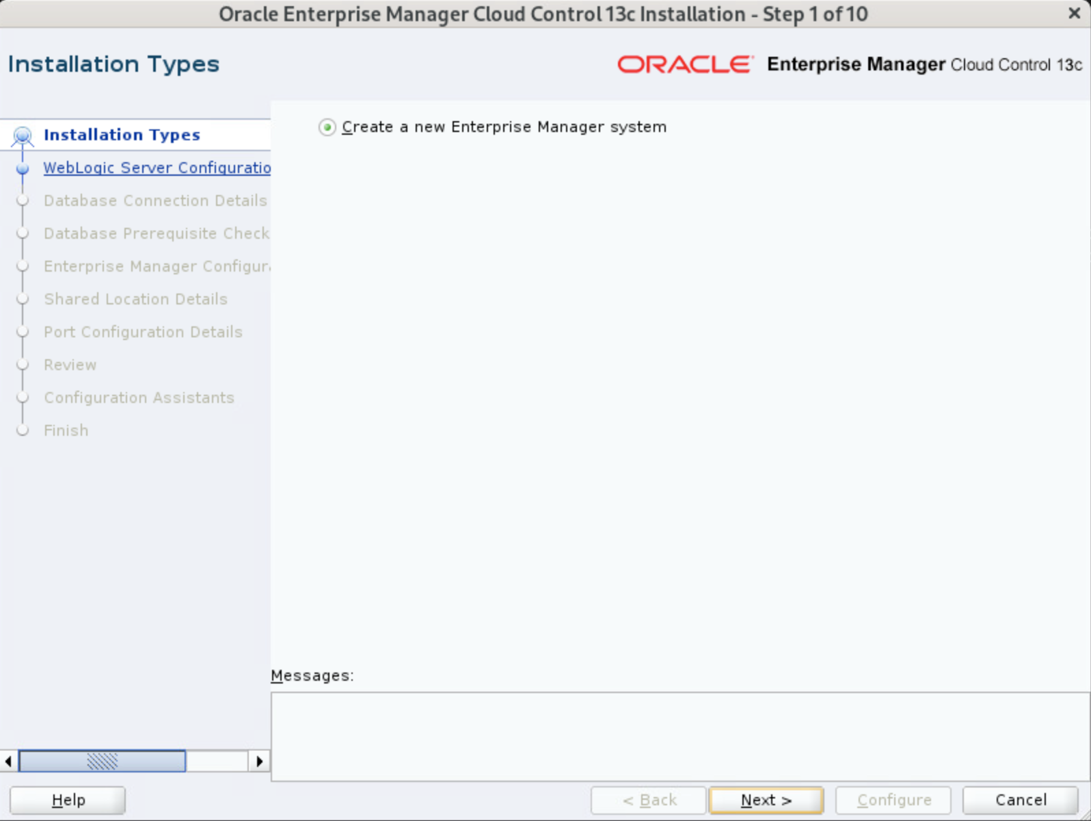This screenshot has height=821, width=1091.
Task: Click the Oracle logo in header
Action: [685, 64]
